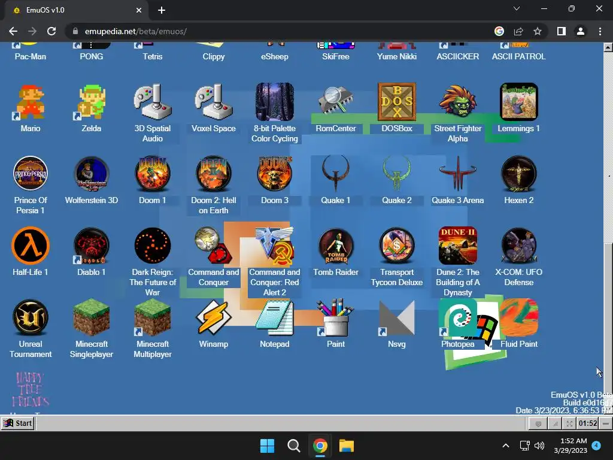Viewport: 613px width, 460px height.
Task: Click EmuOS tray clock 01:52
Action: pos(588,423)
